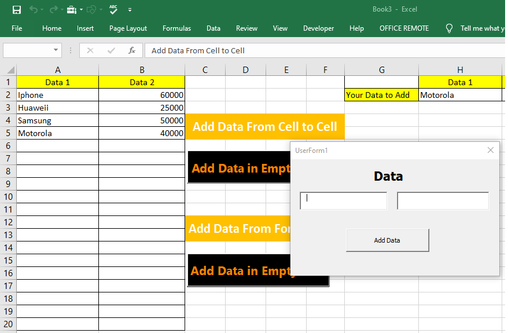Open the File tab
508x333 pixels.
(x=17, y=28)
